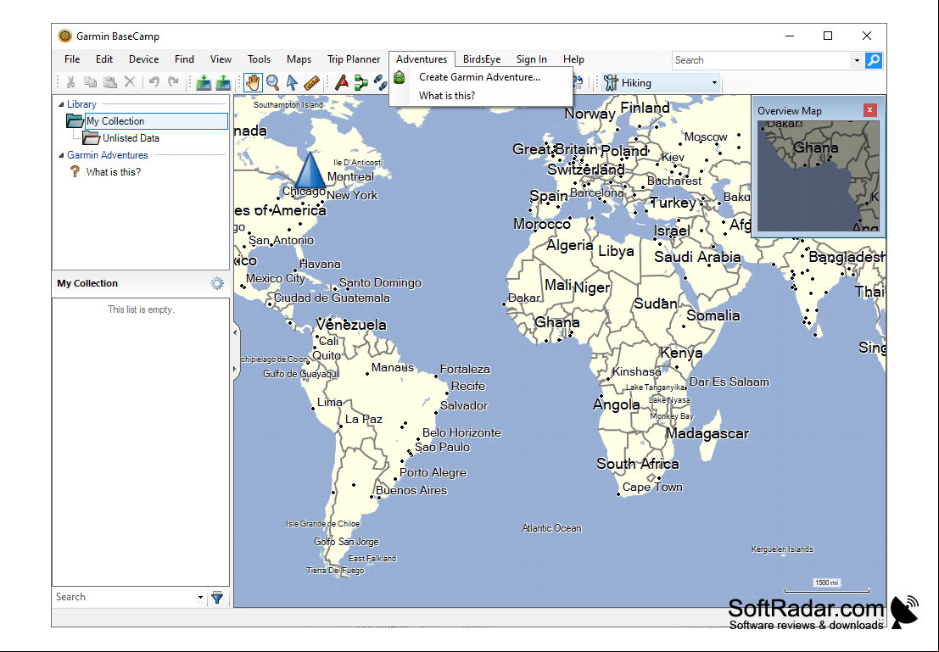Click the question mark icon beside What is this?

75,172
